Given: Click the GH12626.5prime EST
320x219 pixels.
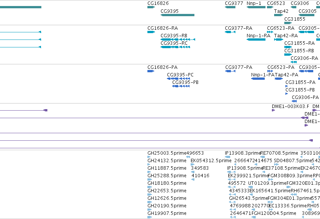Looking at the screenshot, I should click(x=150, y=202).
